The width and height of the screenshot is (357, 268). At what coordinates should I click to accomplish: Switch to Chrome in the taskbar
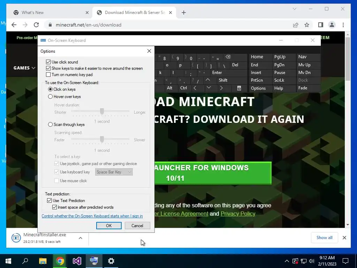60,261
